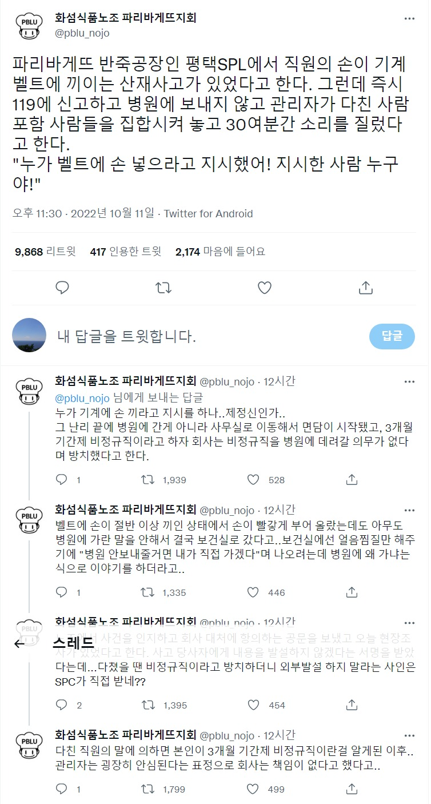This screenshot has width=431, height=804.
Task: Open the PBLU profile avatar on the main tweet
Action: point(29,26)
